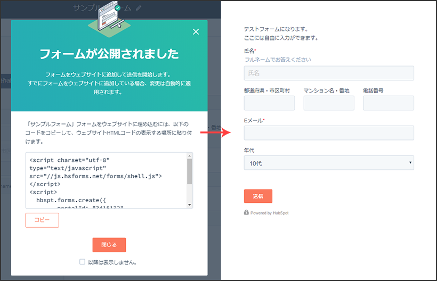Click the Eメール input field
This screenshot has width=437, height=281.
click(329, 133)
